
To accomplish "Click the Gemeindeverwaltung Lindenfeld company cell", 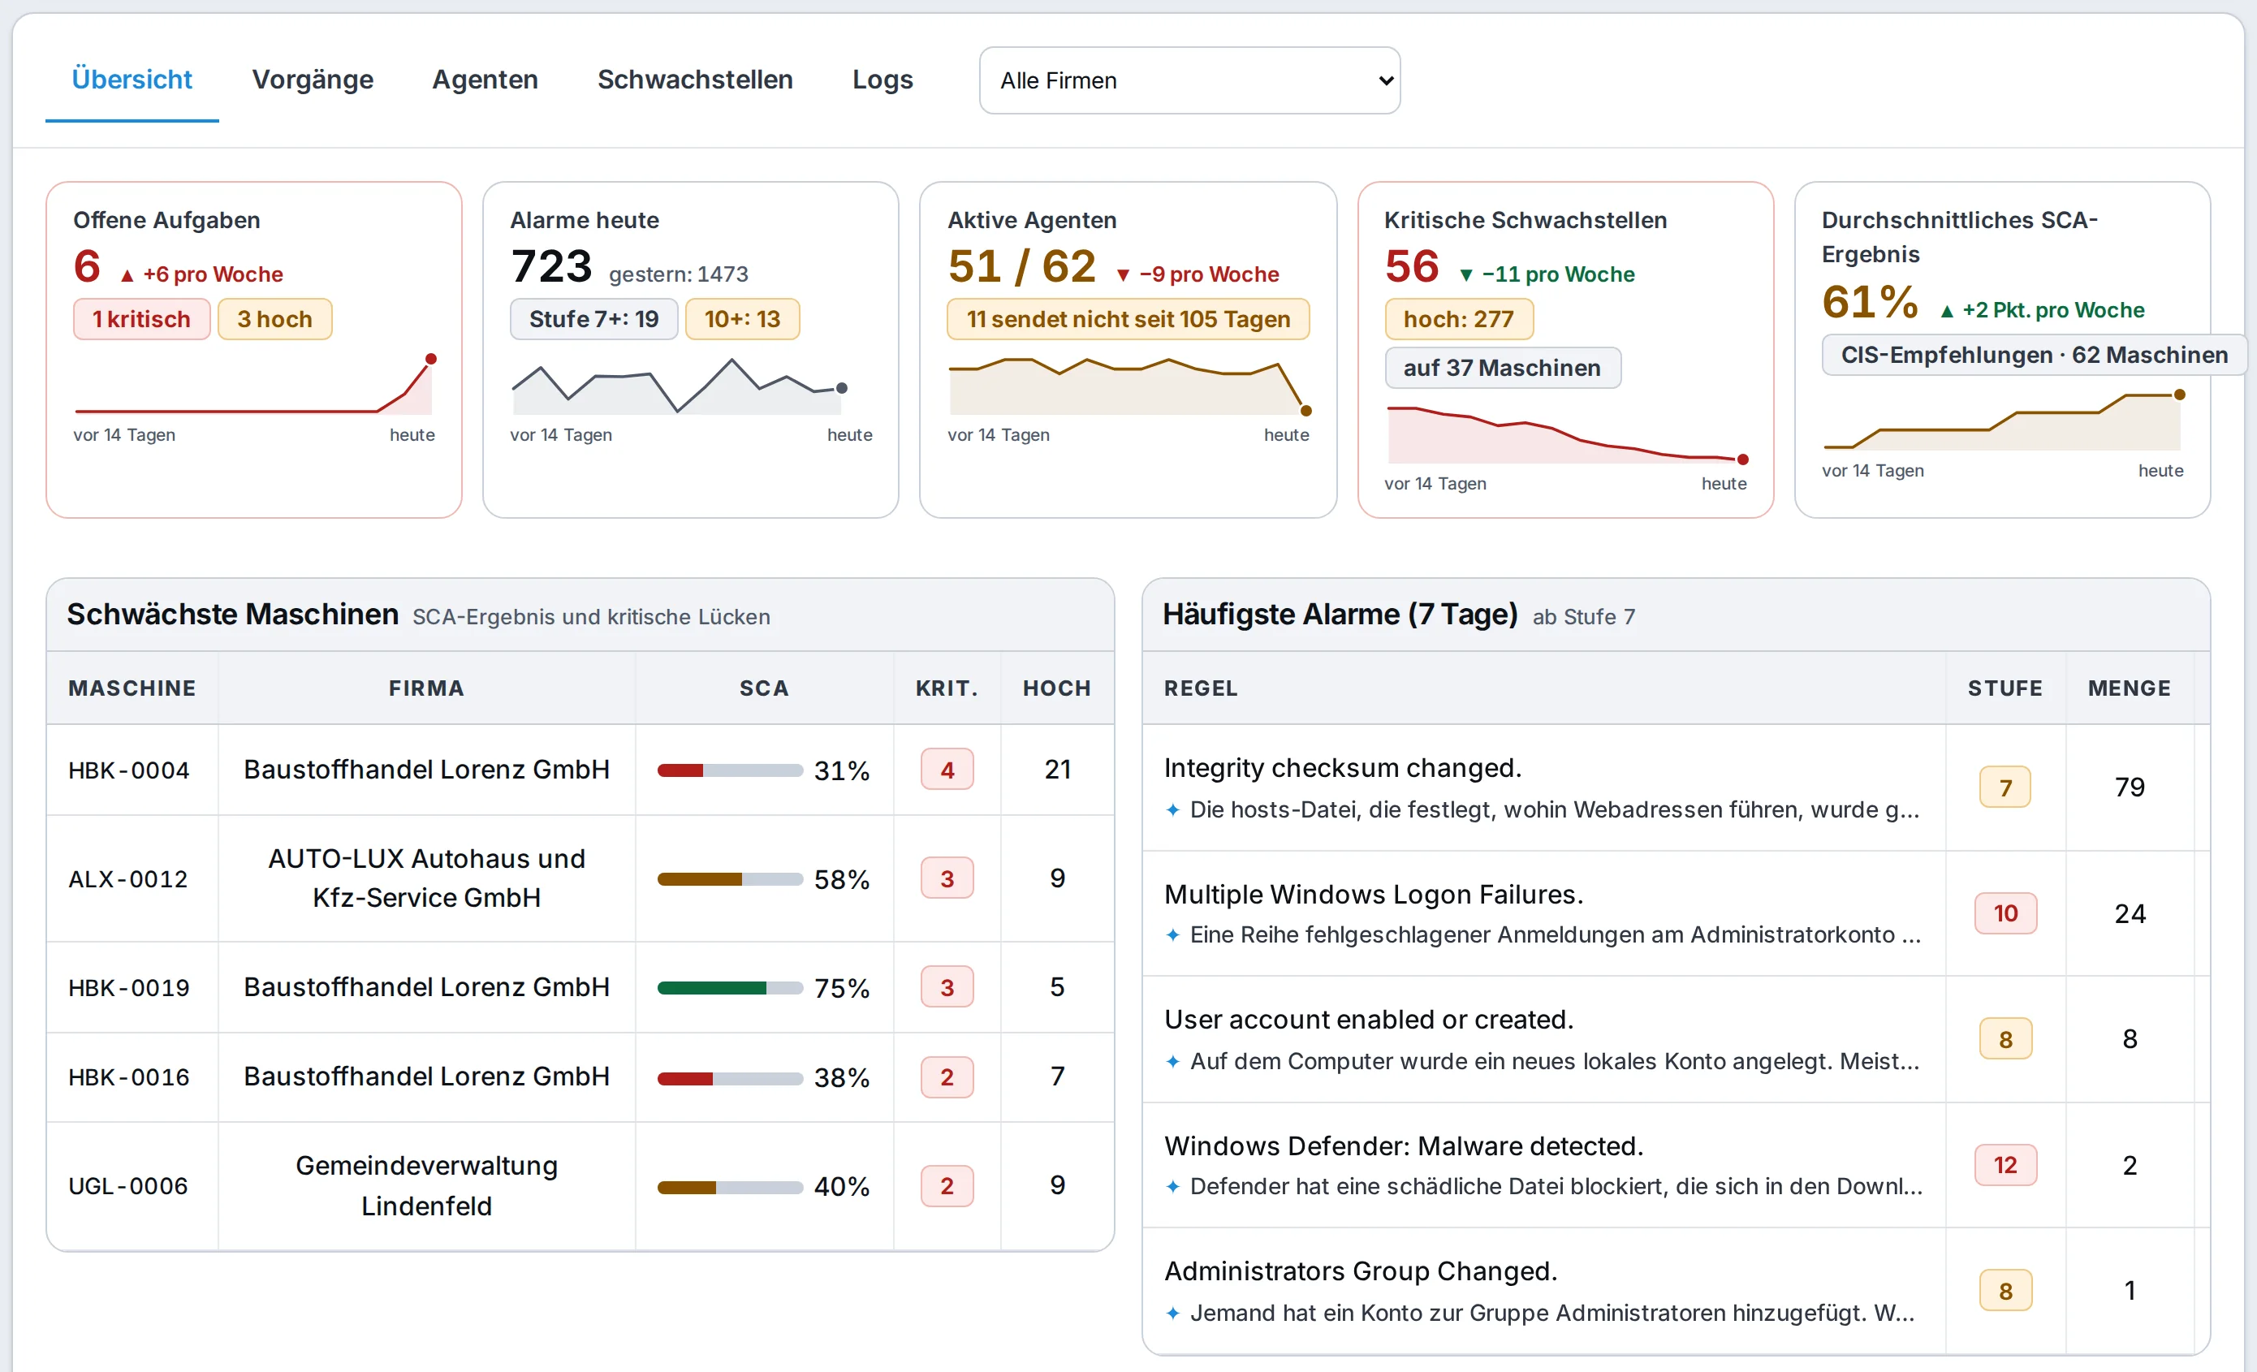I will coord(427,1187).
